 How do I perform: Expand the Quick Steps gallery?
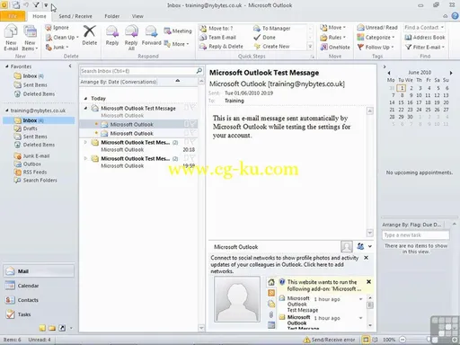(x=310, y=47)
